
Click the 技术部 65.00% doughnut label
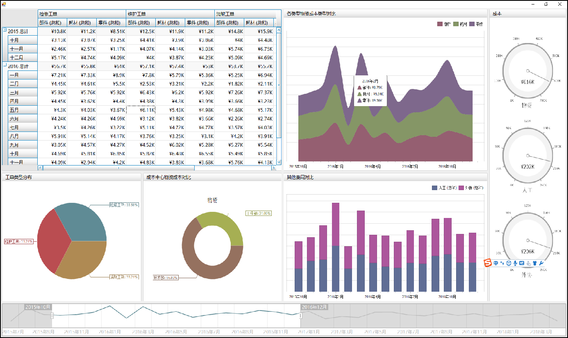coord(166,277)
